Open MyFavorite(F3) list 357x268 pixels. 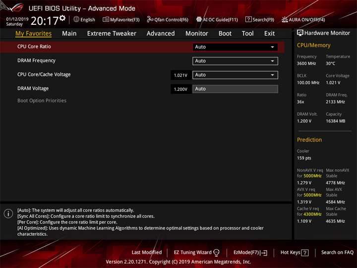click(x=121, y=19)
